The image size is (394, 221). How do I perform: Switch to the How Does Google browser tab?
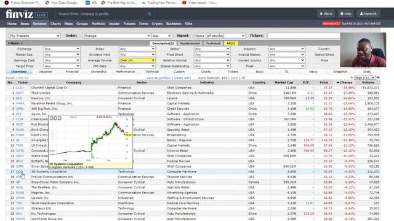[x=62, y=2]
